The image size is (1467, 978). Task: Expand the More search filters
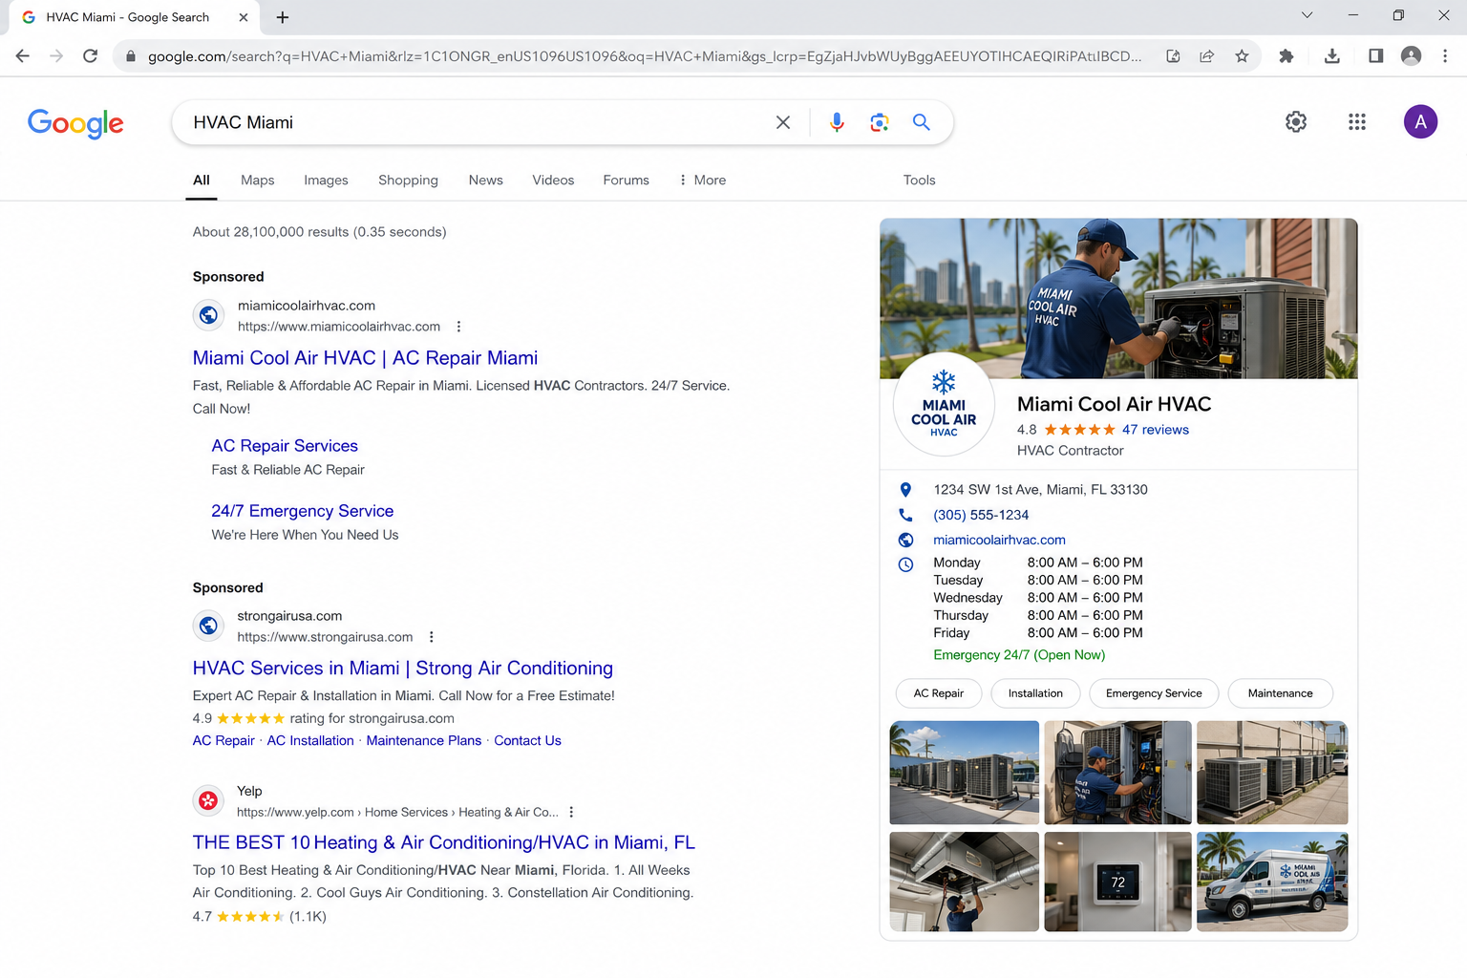click(x=702, y=180)
